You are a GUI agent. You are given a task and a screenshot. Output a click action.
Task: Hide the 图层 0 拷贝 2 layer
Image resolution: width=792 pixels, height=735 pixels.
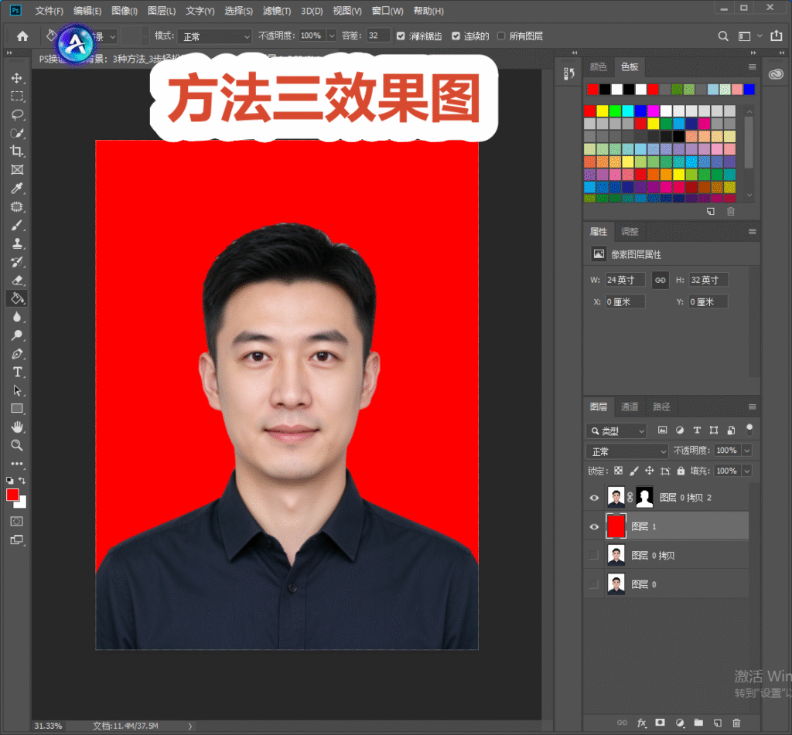(594, 498)
